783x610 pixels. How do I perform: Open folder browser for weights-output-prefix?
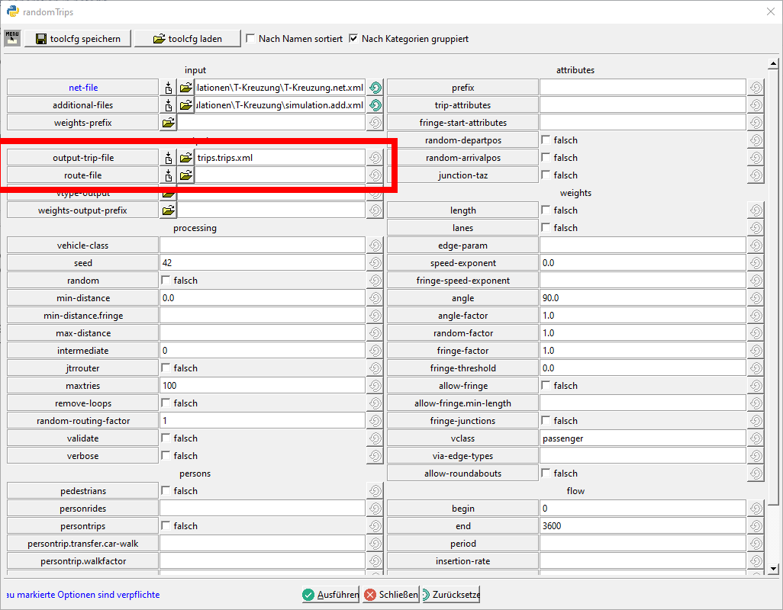(x=168, y=210)
